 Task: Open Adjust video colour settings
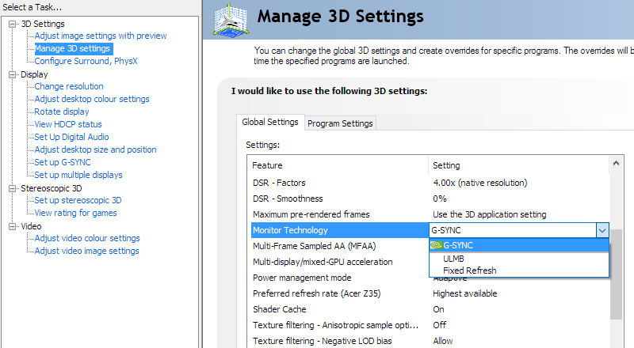coord(87,238)
